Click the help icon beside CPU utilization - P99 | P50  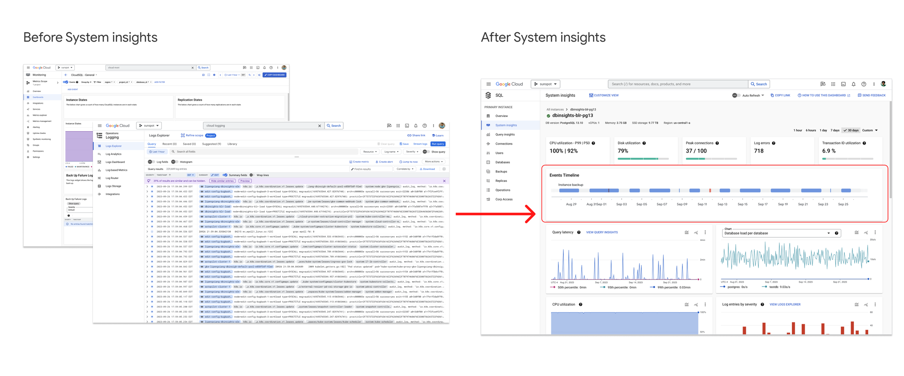tap(593, 143)
